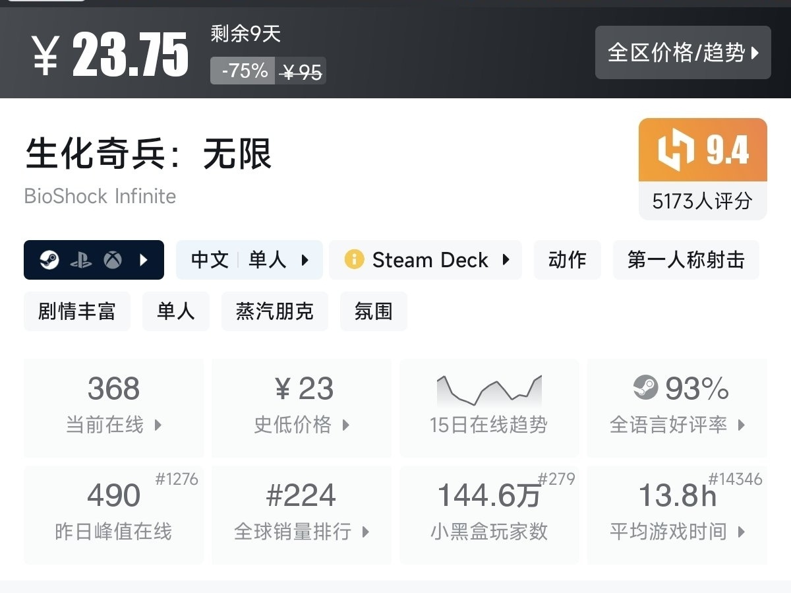Open the 氛围 tag
Viewport: 791px width, 593px height.
coord(373,311)
